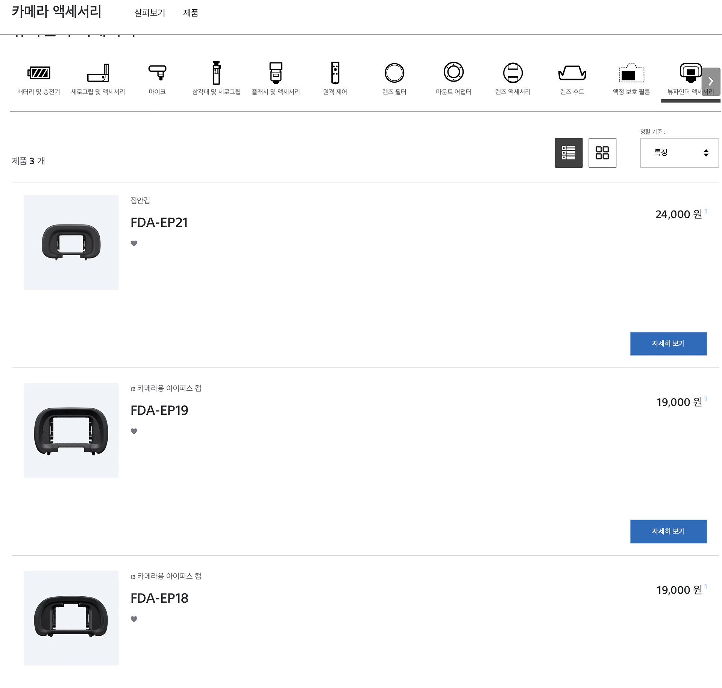Open the FDA-EP18 product thumbnail

71,618
